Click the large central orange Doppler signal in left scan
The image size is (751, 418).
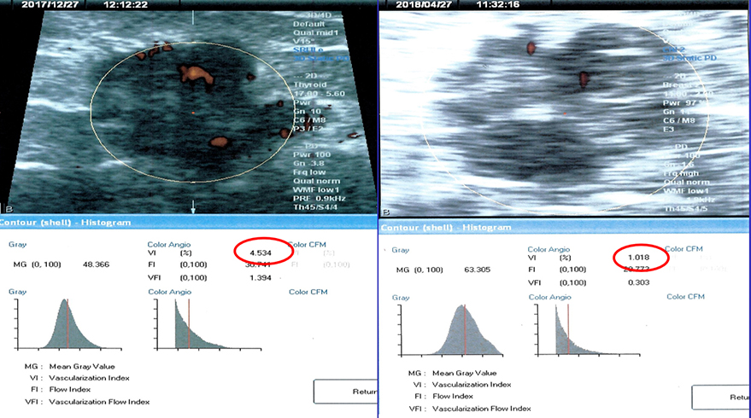(194, 74)
